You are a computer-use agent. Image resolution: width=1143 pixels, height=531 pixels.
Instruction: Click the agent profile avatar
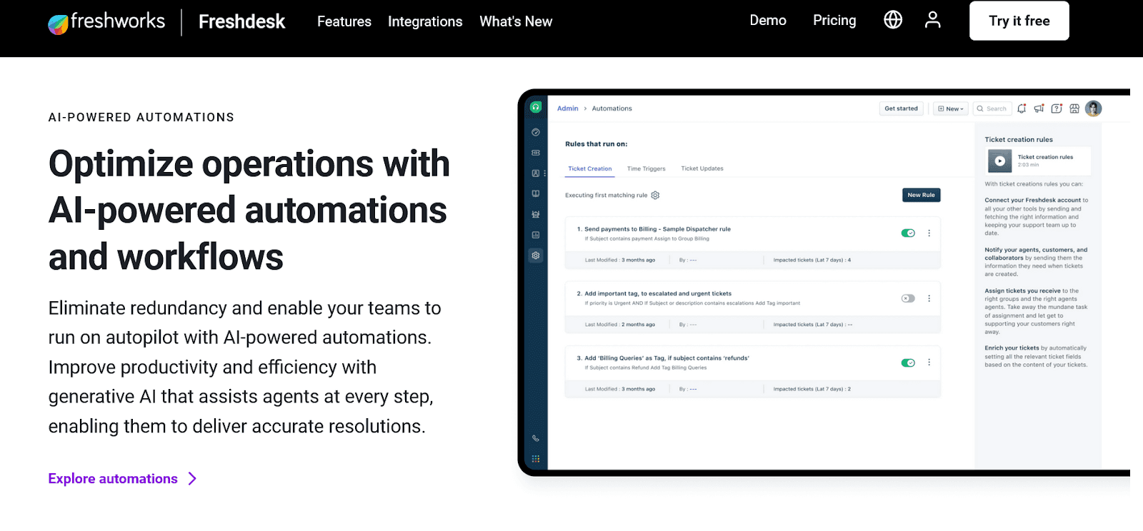pyautogui.click(x=1093, y=108)
